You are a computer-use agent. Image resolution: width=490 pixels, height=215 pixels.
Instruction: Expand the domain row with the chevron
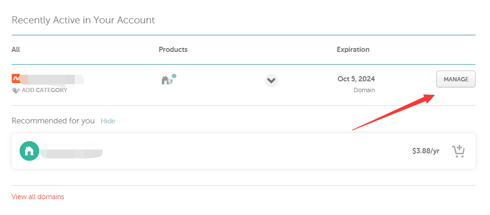coord(271,80)
